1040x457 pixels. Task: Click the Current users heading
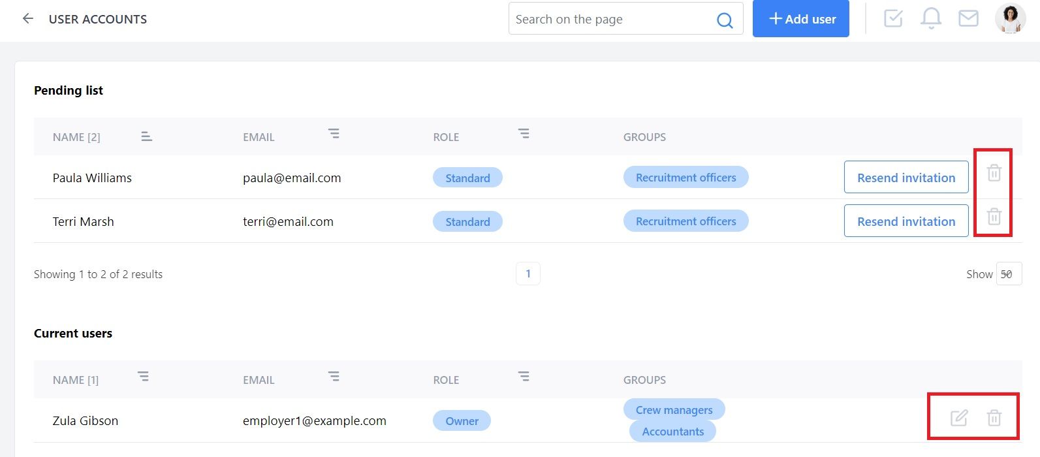click(73, 333)
